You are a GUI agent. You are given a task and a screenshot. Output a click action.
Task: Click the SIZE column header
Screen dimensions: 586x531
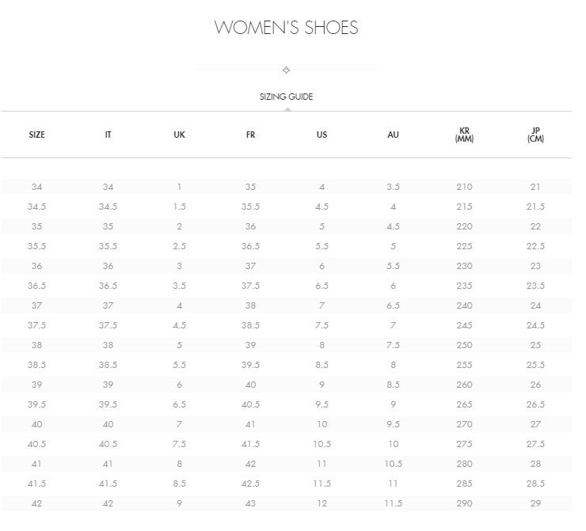[36, 135]
